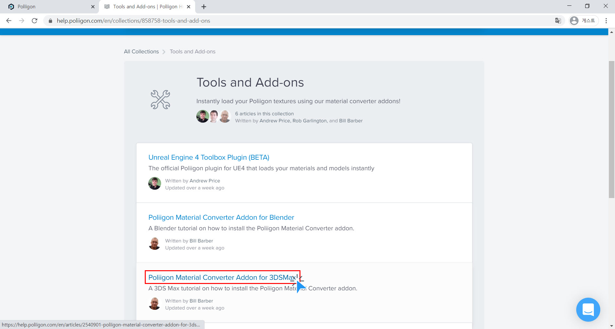Click Bill Barber's avatar in collection header
The height and width of the screenshot is (329, 615).
225,116
